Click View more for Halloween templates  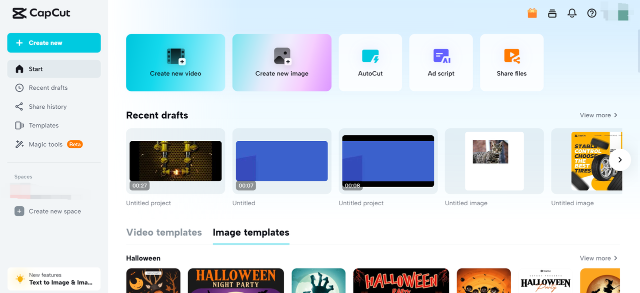pos(598,259)
